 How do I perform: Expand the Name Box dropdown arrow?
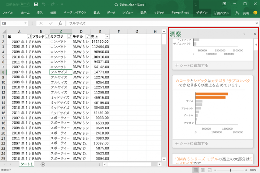27,23
